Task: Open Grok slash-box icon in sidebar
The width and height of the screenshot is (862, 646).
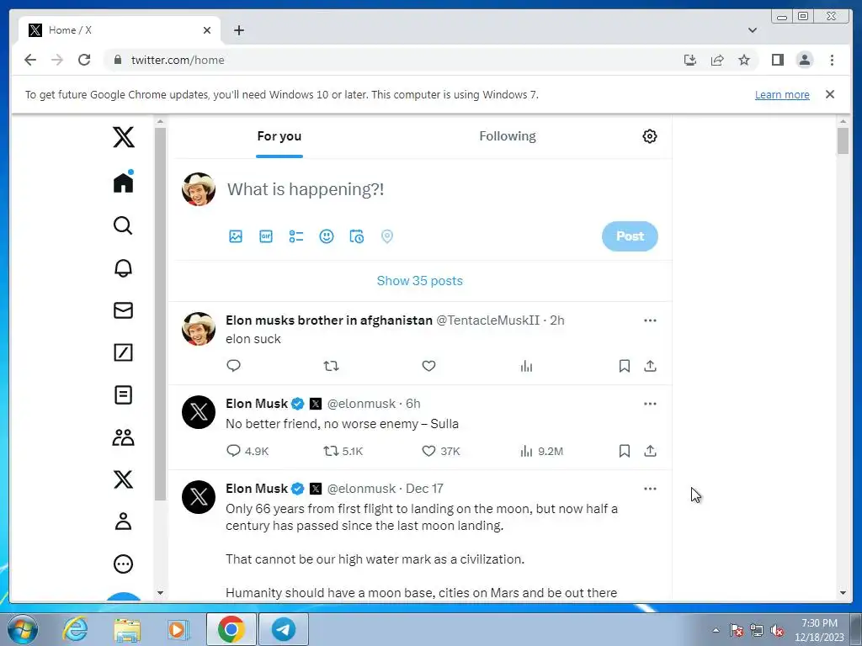Action: point(123,352)
